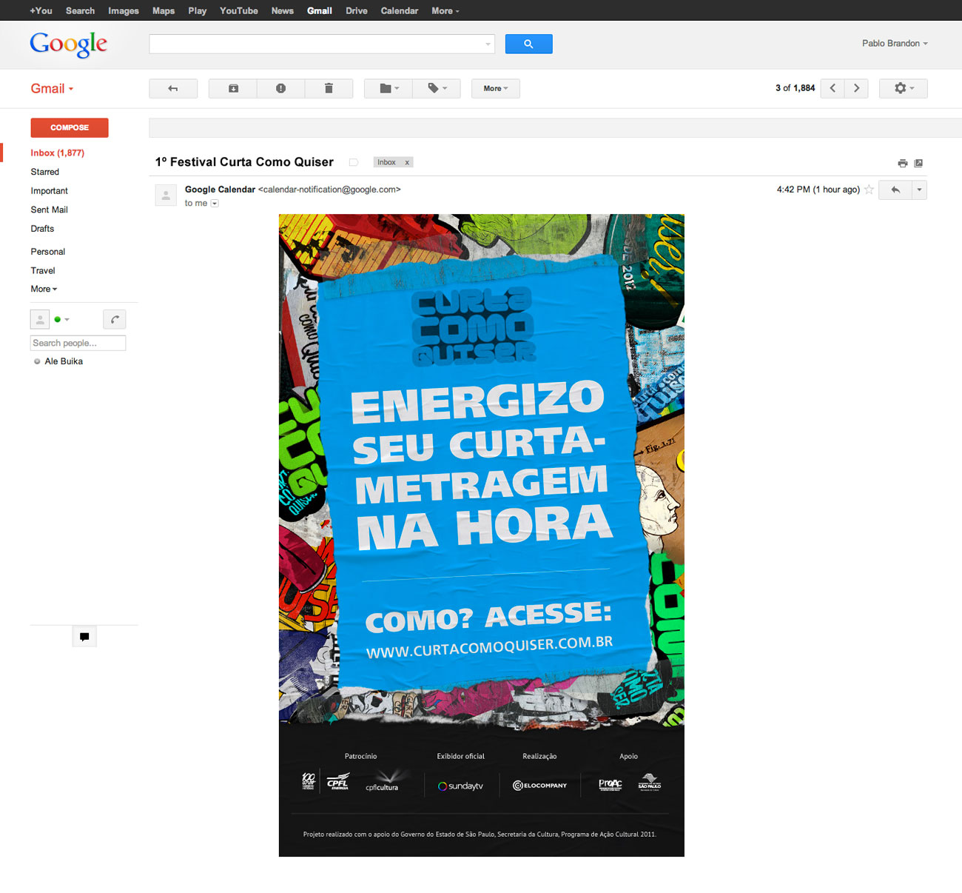
Task: Open the Sent Mail folder
Action: (x=50, y=210)
